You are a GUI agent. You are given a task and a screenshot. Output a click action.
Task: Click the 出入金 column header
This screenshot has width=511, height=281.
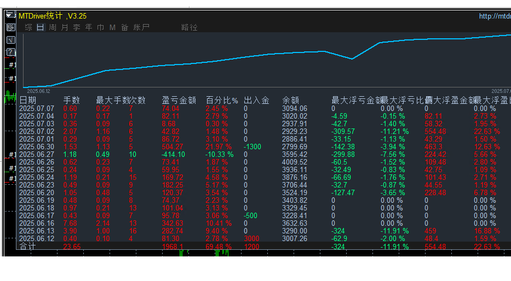256,100
